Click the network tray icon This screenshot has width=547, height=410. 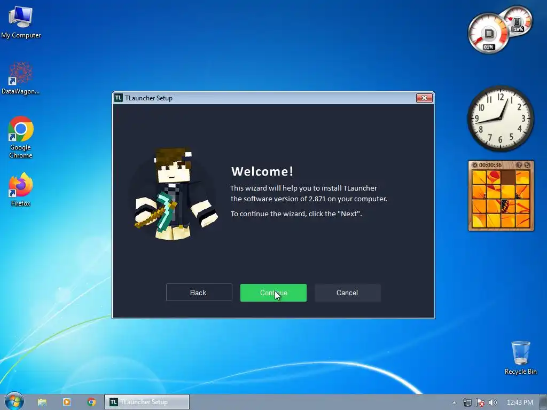tap(467, 403)
